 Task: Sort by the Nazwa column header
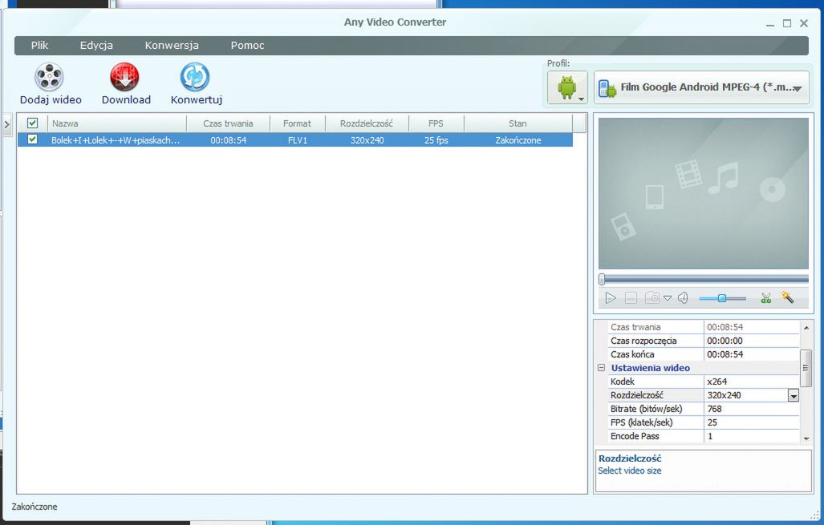pos(116,123)
